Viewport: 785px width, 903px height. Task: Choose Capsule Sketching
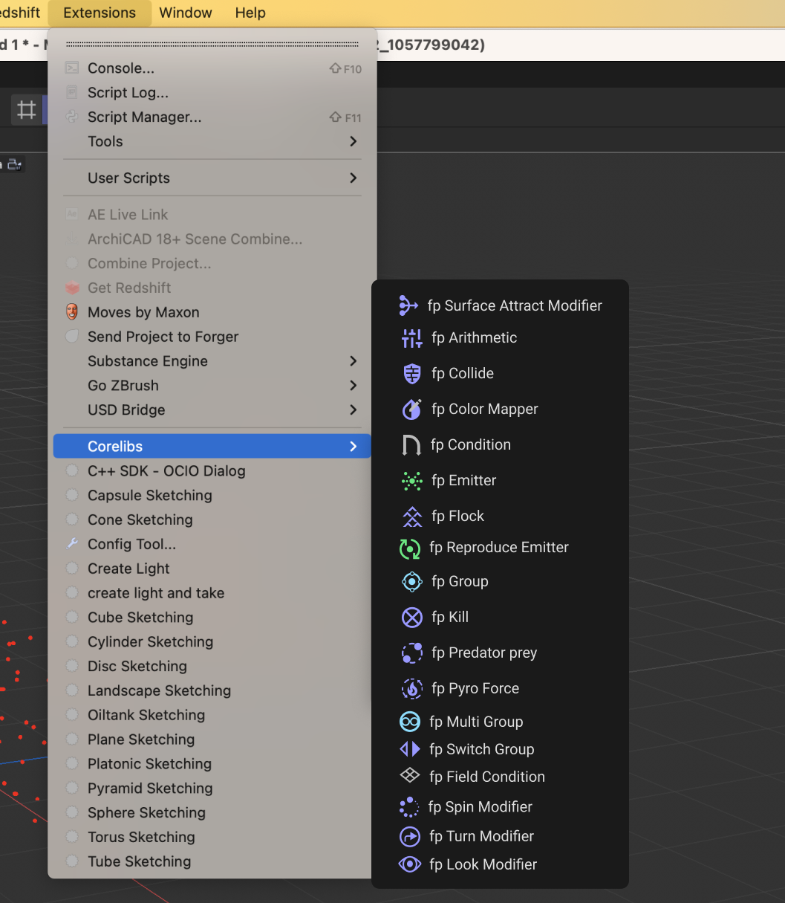pos(212,496)
